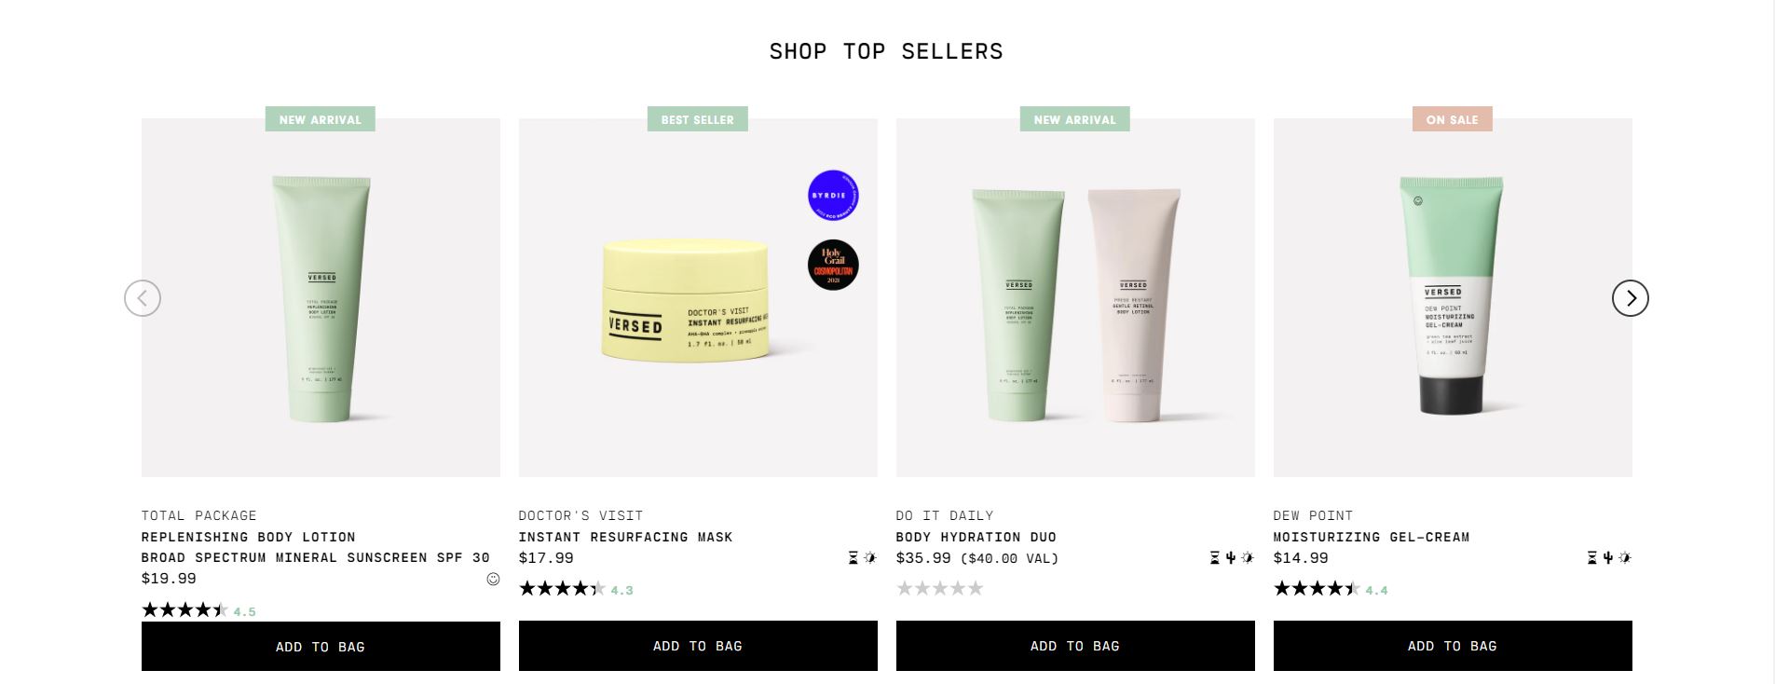The width and height of the screenshot is (1775, 684).
Task: Go to next top sellers slide
Action: (x=1630, y=298)
